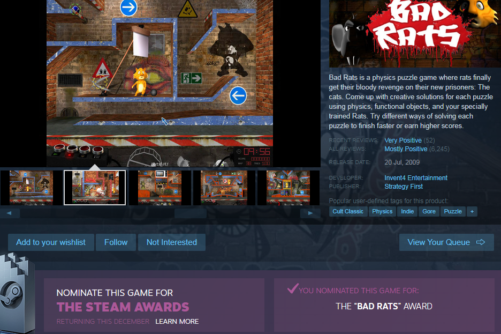Open View Your Queue
This screenshot has height=334, width=501.
(446, 242)
